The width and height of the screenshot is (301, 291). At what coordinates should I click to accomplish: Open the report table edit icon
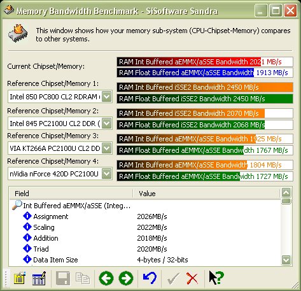(x=39, y=278)
